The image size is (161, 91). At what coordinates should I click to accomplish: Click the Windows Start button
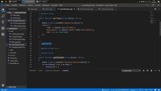[x=2, y=2]
